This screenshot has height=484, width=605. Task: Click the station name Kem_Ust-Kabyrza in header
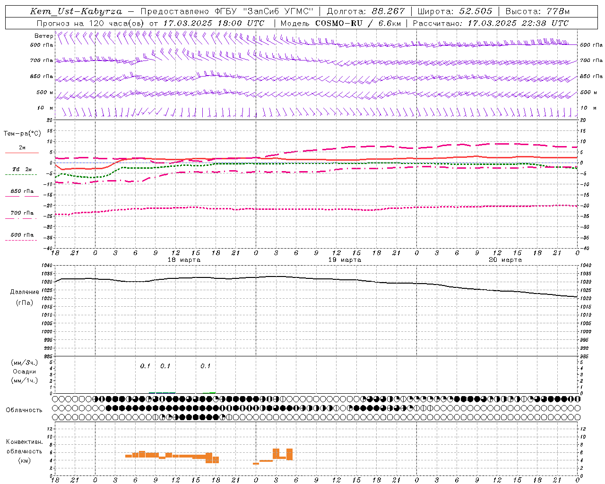tap(76, 11)
